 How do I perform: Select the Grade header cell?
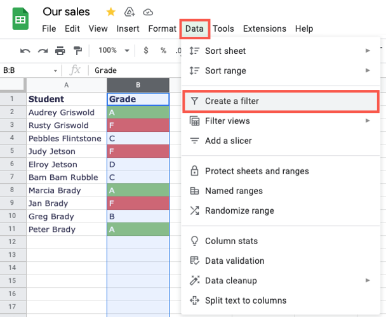tap(138, 99)
